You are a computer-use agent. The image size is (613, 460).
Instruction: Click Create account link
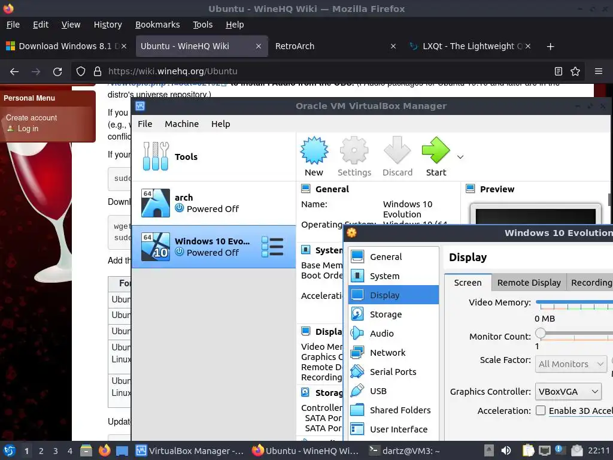pos(31,118)
